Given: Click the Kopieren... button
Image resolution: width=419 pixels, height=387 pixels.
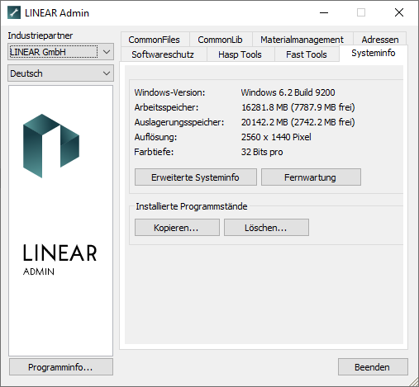Looking at the screenshot, I should 177,228.
